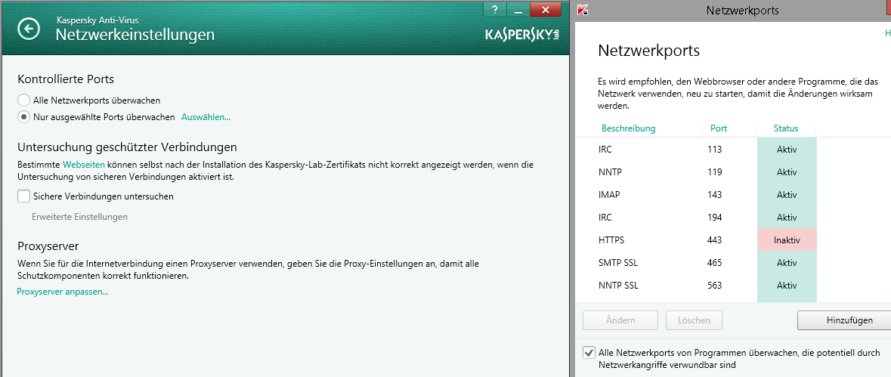Open help with the question mark icon

[x=495, y=9]
